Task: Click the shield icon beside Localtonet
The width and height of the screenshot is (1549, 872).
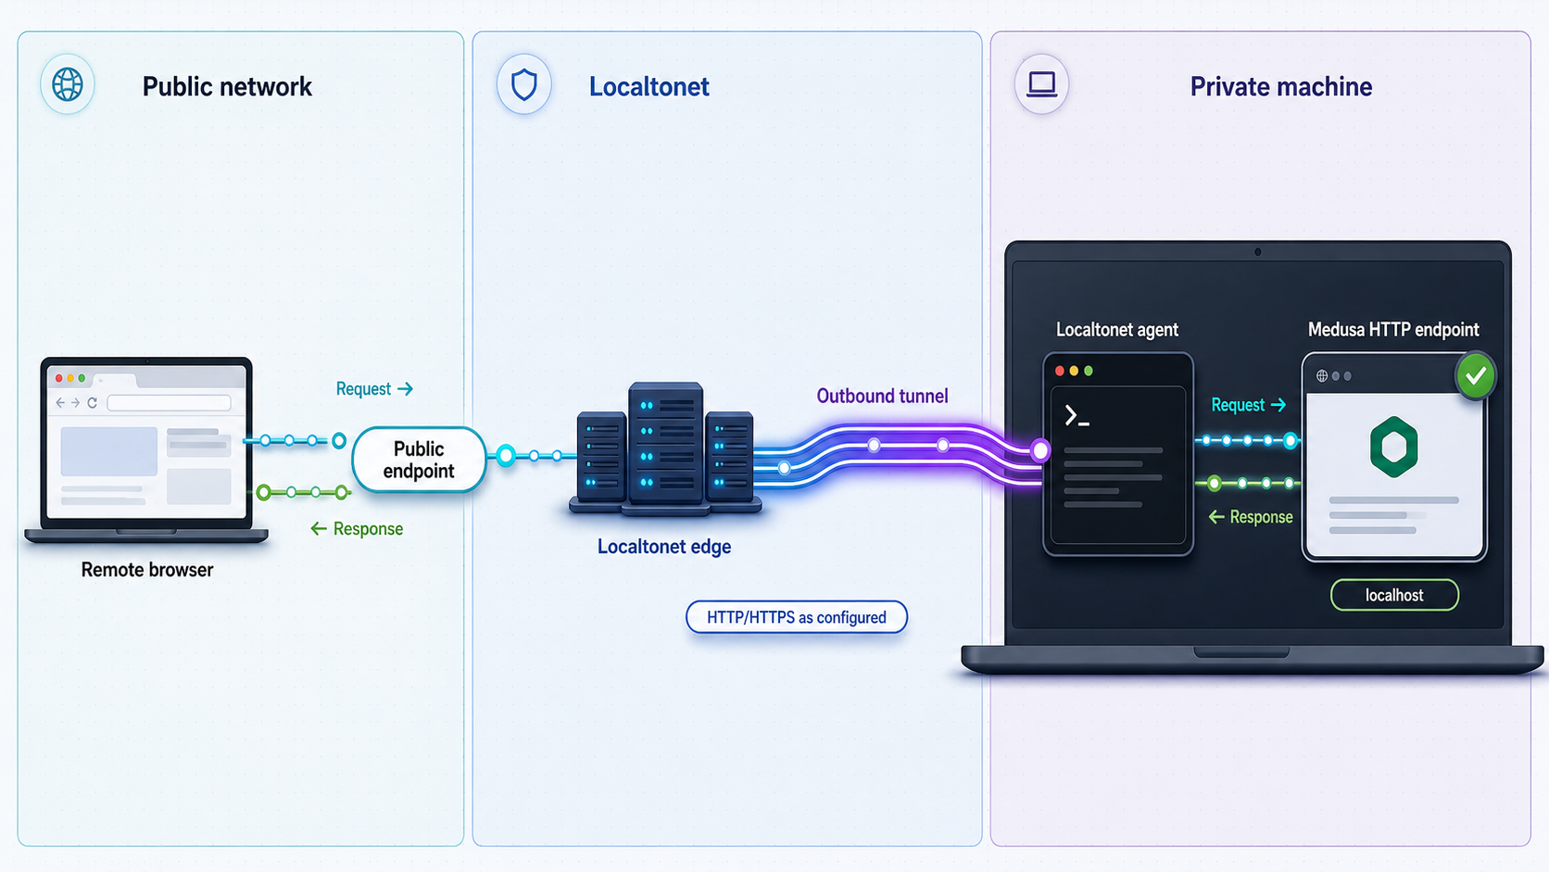Action: [x=524, y=84]
